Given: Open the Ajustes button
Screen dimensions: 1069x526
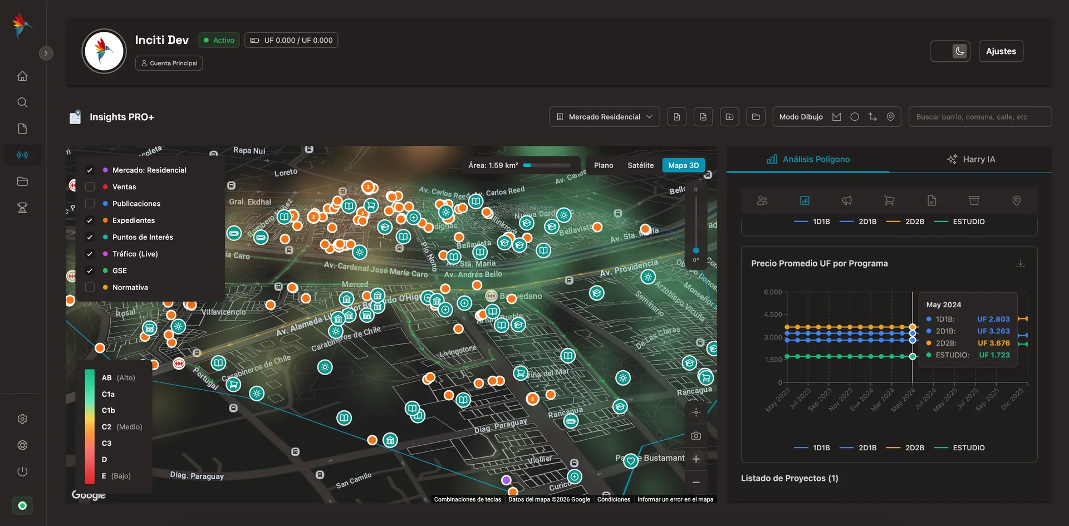Looking at the screenshot, I should [1001, 51].
